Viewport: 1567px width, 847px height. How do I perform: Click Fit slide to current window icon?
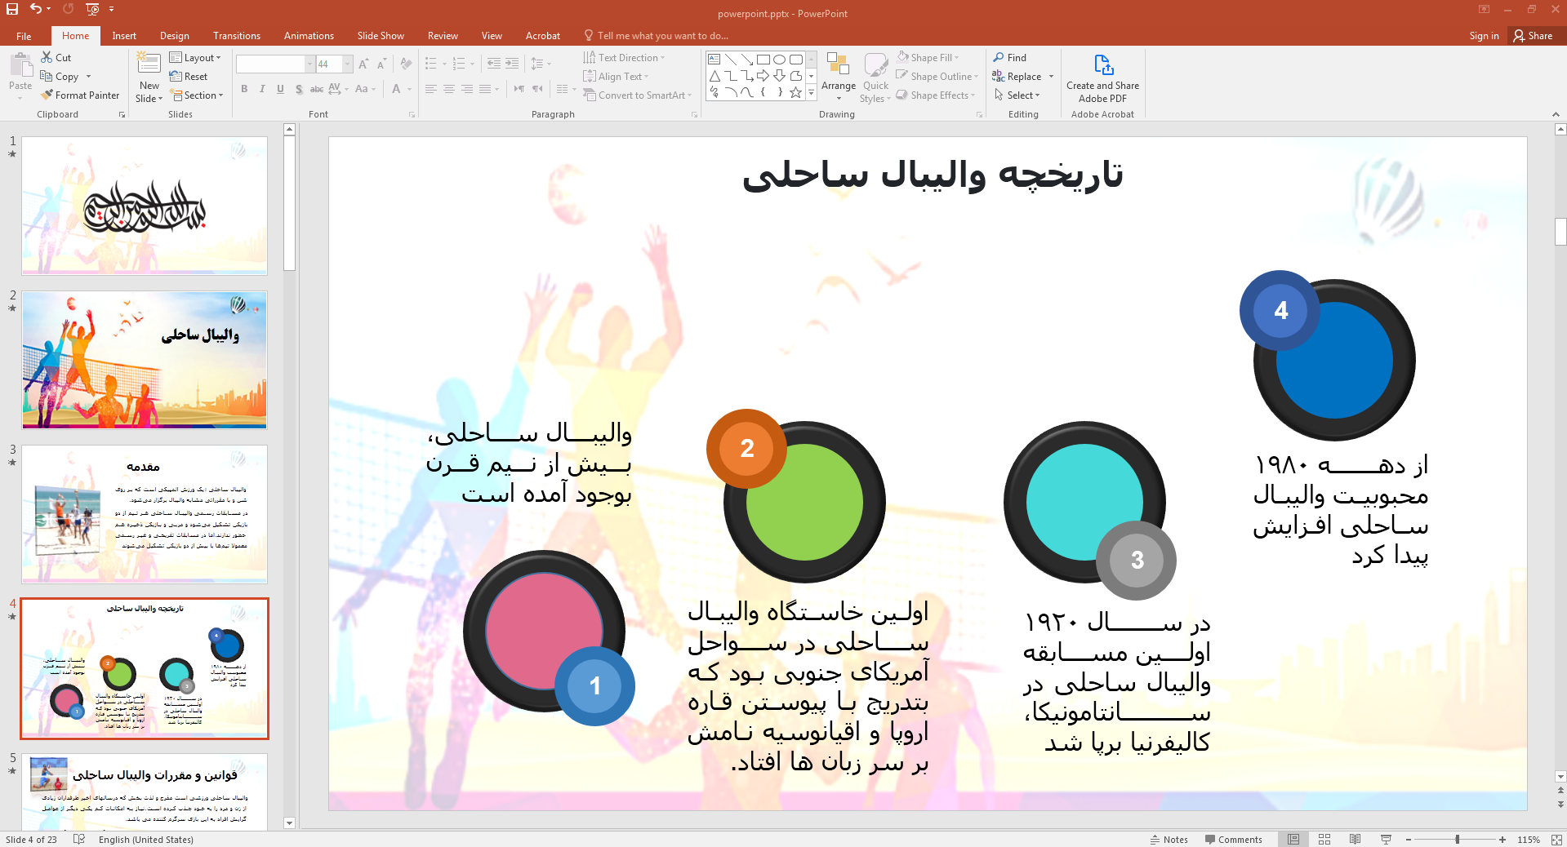(1556, 840)
